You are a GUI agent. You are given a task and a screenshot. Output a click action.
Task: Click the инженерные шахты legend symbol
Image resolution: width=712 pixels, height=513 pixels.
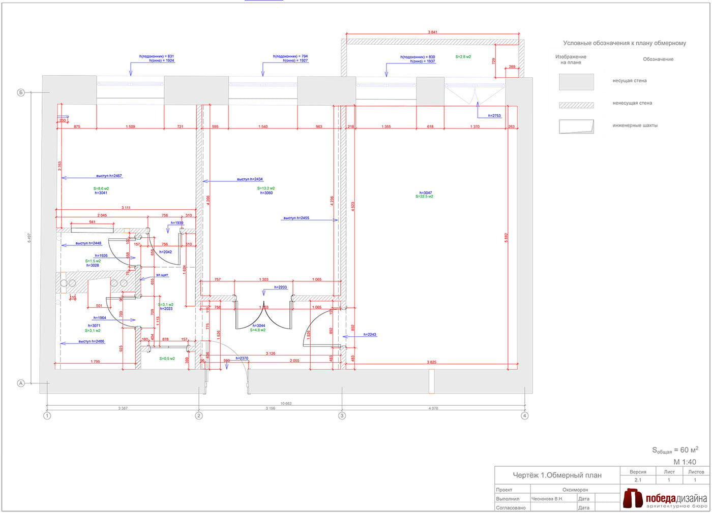[x=577, y=125]
